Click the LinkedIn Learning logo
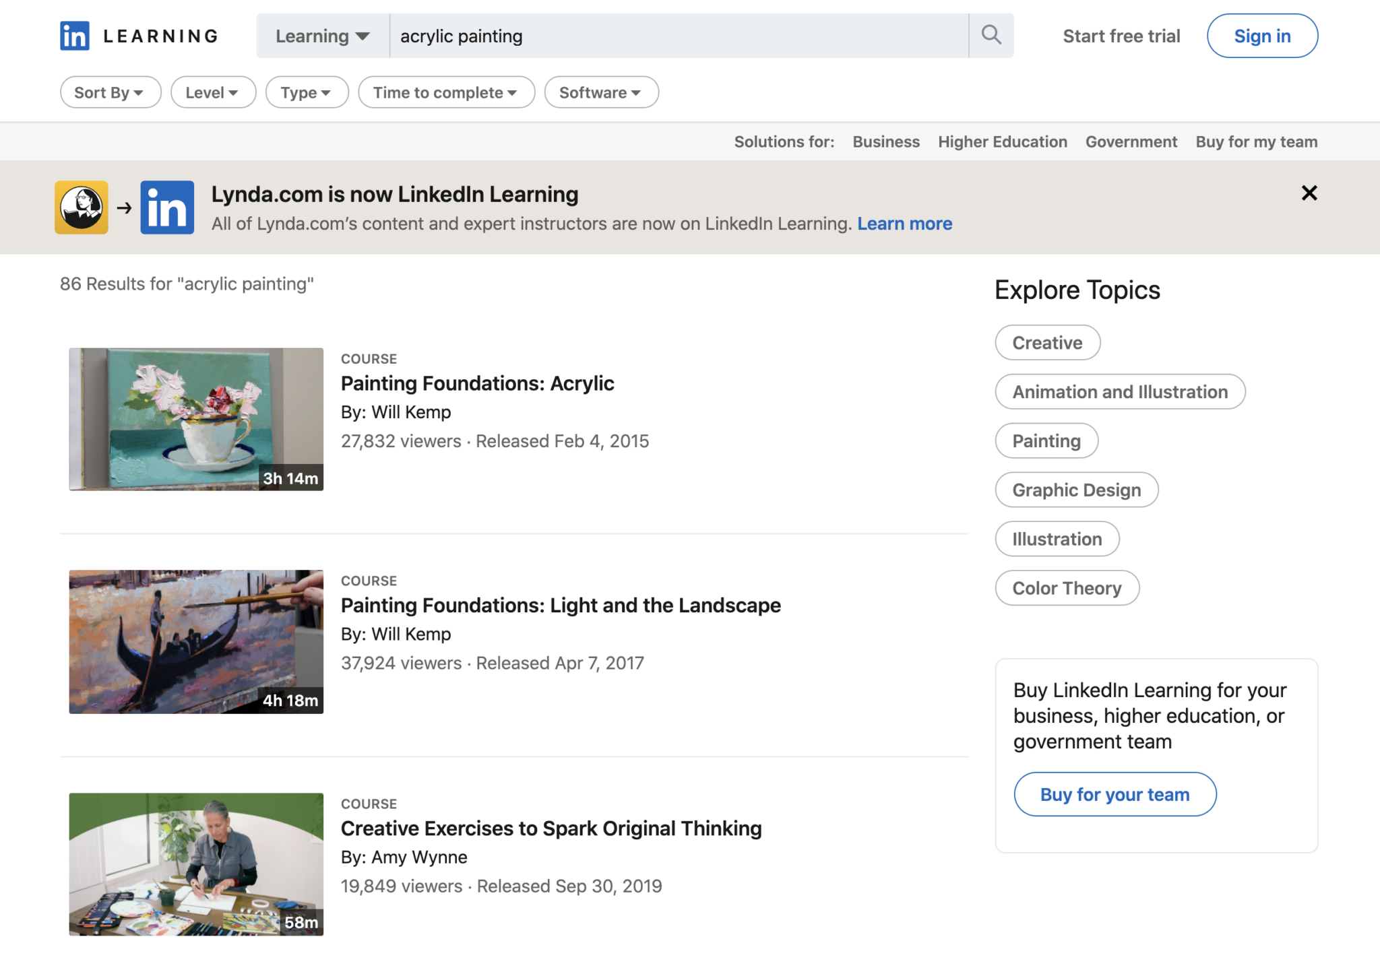 pyautogui.click(x=139, y=36)
